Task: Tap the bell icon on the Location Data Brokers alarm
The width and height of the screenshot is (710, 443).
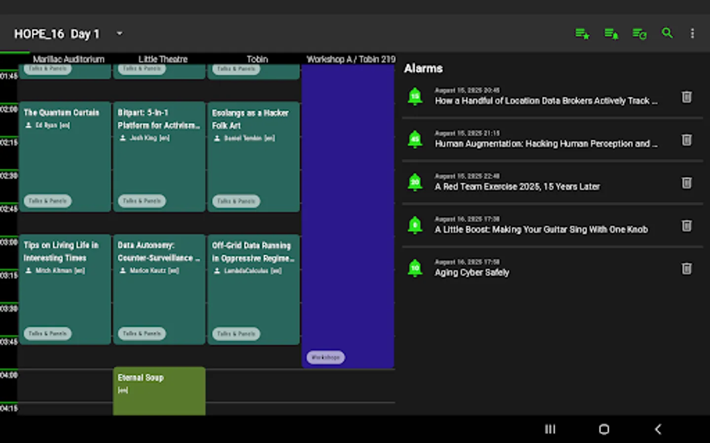Action: pos(415,96)
